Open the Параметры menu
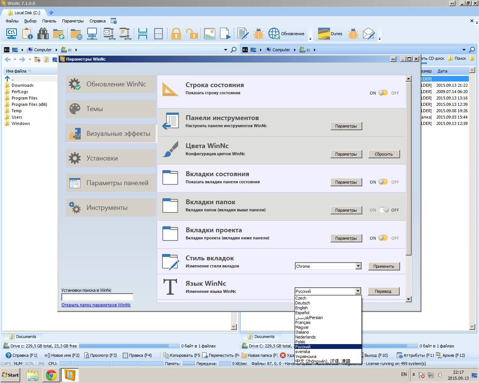The width and height of the screenshot is (479, 383). pos(73,21)
